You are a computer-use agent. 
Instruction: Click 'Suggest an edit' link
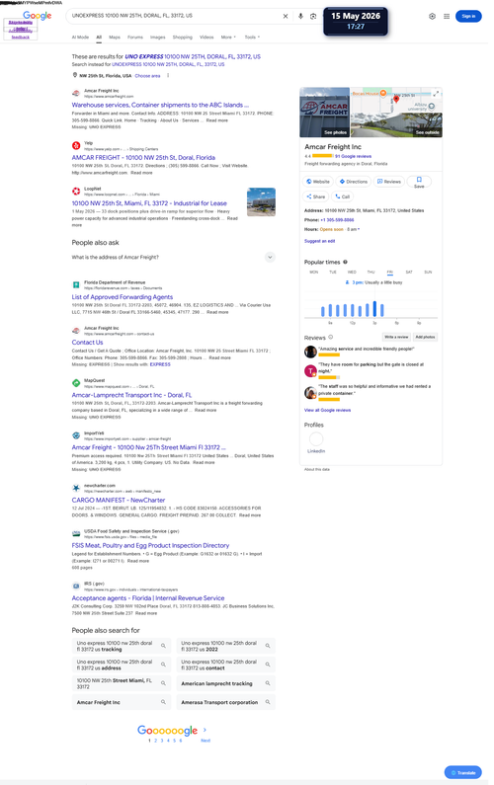point(320,241)
